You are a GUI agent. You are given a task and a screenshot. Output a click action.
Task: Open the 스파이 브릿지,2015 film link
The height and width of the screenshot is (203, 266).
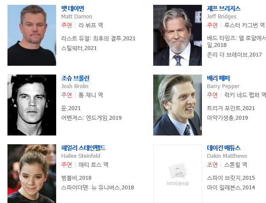(231, 178)
